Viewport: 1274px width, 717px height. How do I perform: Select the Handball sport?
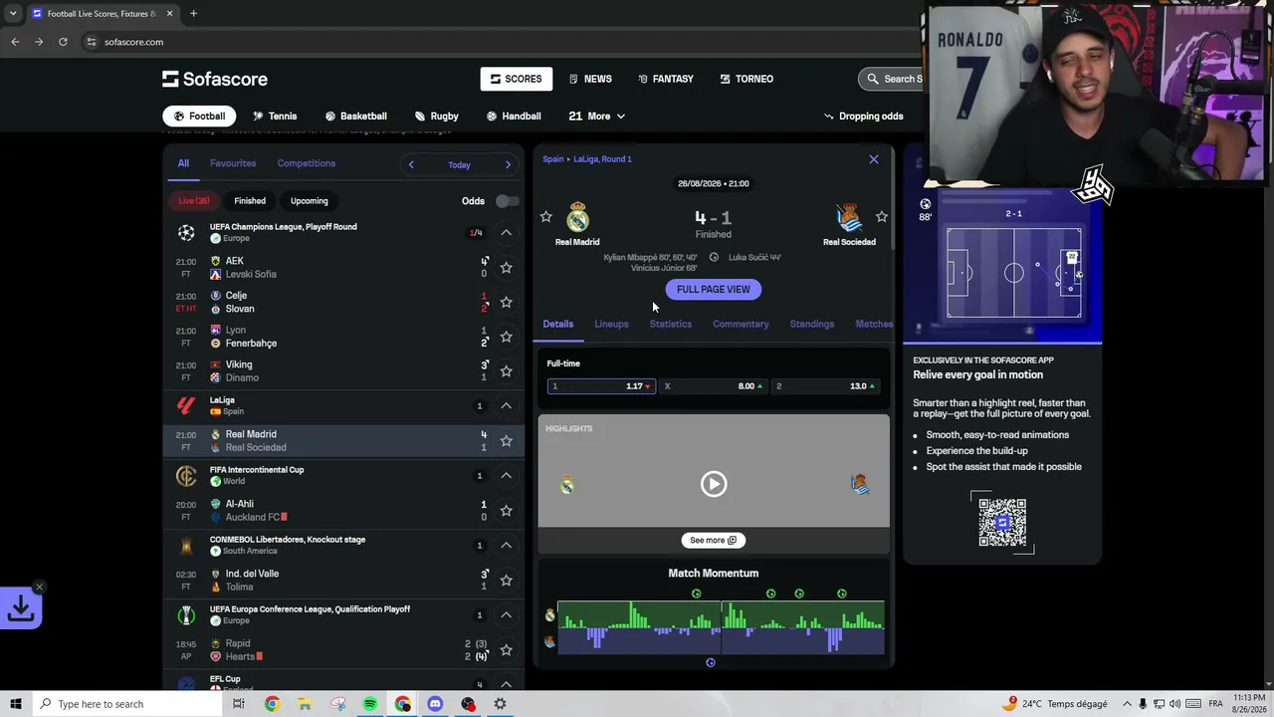pyautogui.click(x=514, y=116)
